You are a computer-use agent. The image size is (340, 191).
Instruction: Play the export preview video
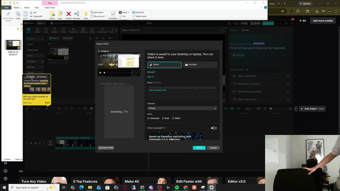100,73
